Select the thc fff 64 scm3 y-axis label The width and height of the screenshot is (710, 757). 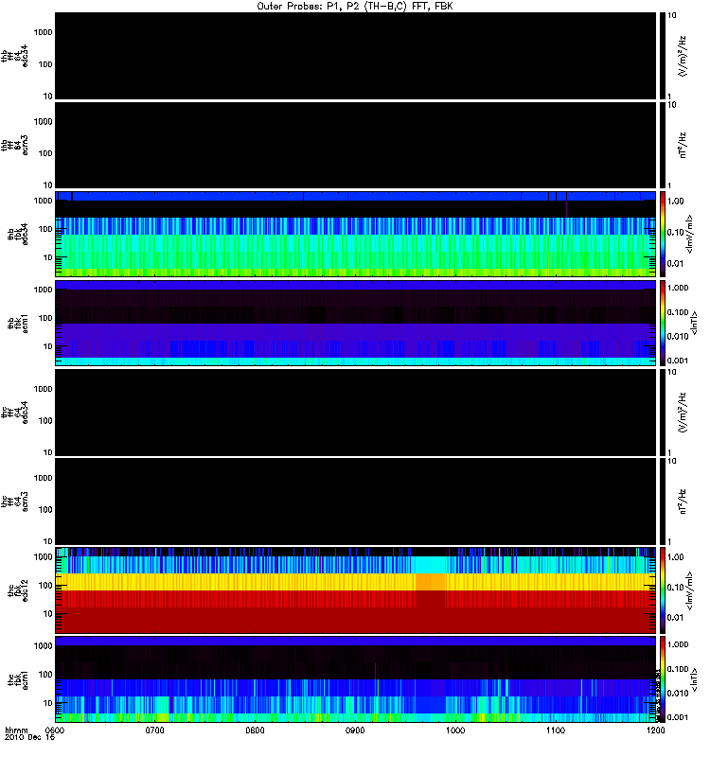click(x=14, y=502)
